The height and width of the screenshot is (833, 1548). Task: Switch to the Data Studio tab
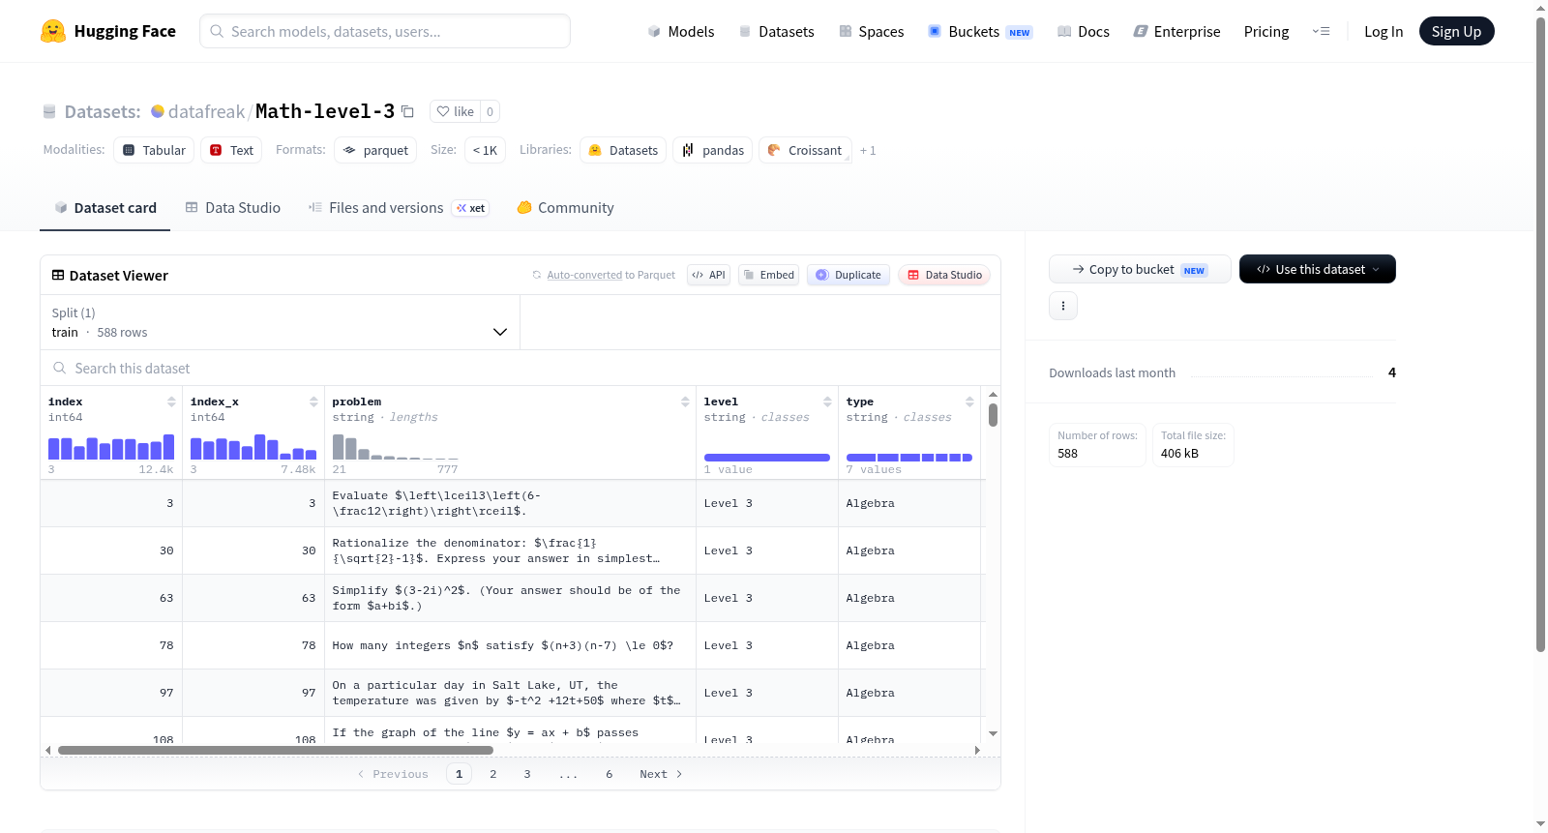pyautogui.click(x=233, y=207)
